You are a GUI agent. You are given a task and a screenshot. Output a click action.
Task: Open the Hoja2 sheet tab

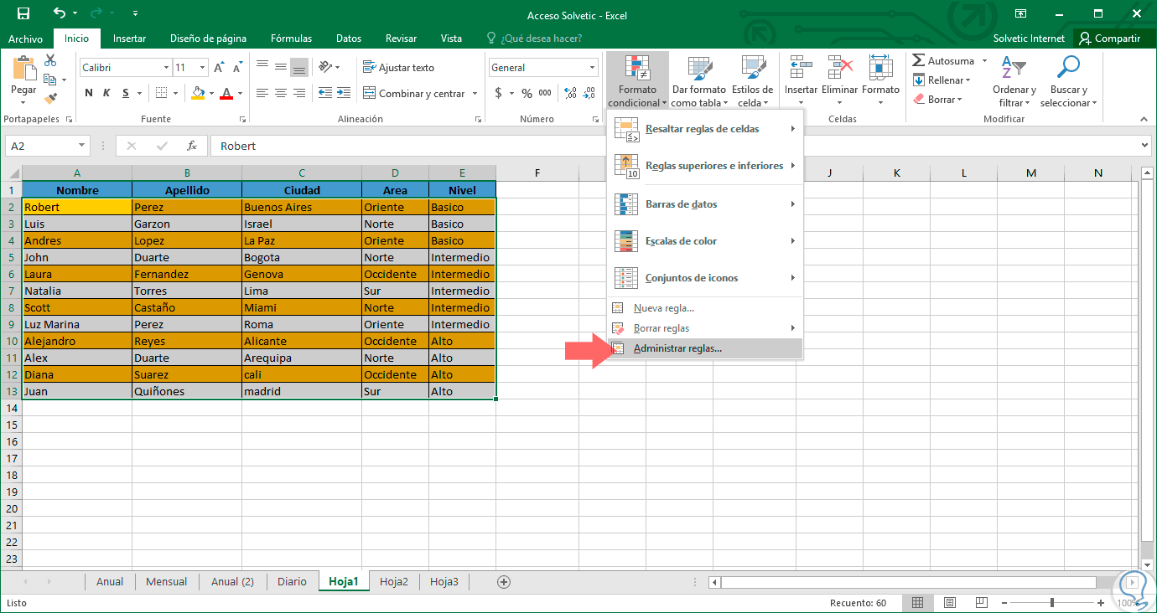pos(393,581)
